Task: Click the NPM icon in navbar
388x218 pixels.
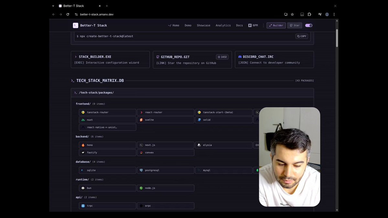Action: (250, 25)
